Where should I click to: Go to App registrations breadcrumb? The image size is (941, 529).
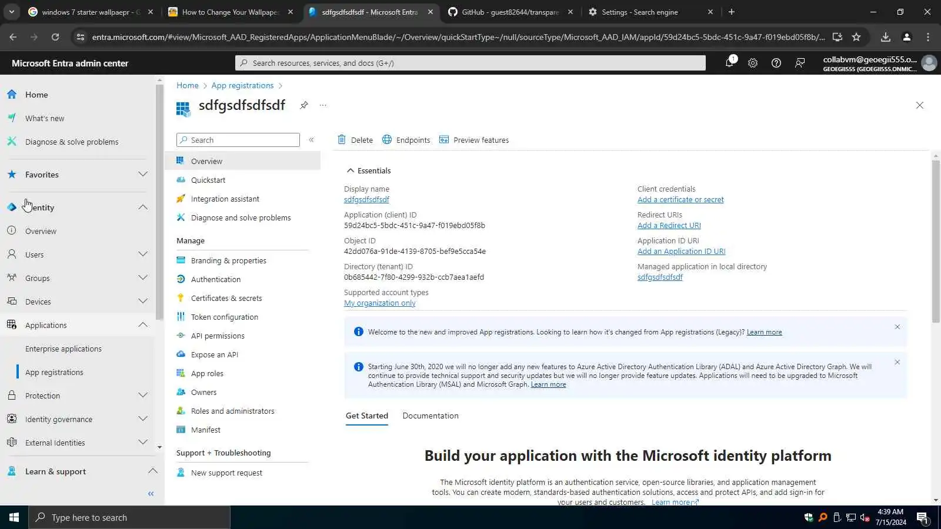pyautogui.click(x=242, y=85)
